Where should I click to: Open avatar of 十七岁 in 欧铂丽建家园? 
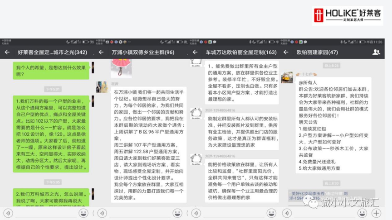[x=287, y=77]
